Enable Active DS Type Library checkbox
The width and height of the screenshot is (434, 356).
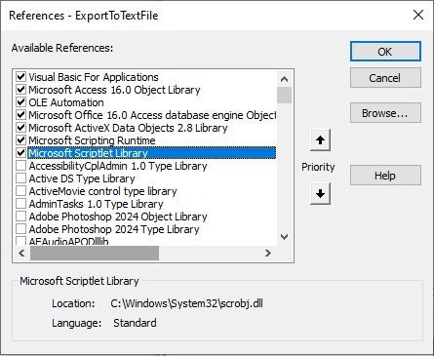click(x=21, y=178)
